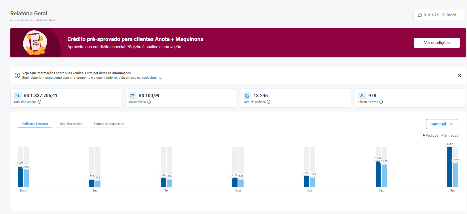Click the Crédito pré-aprovado banner headline

[135, 39]
